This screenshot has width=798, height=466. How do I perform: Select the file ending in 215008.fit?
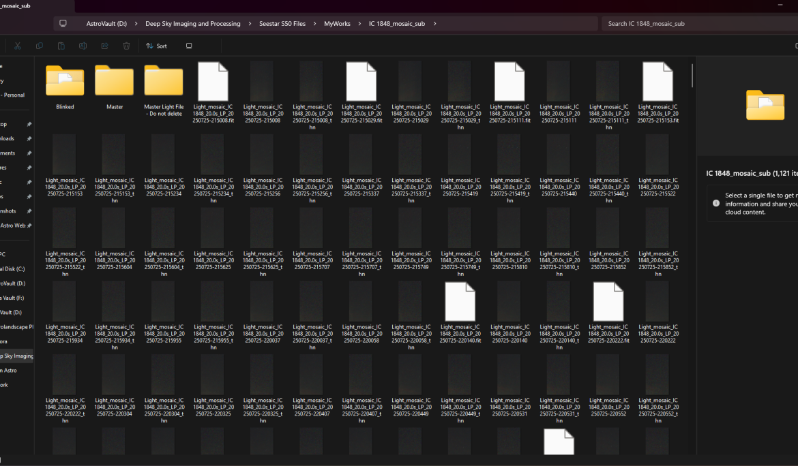coord(213,82)
